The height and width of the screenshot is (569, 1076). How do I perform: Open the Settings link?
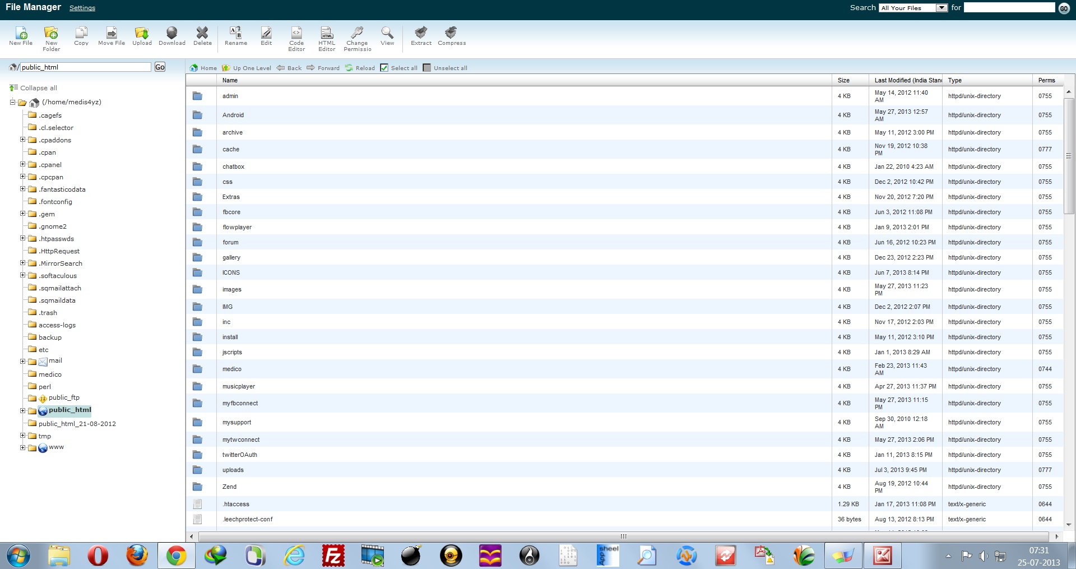point(82,8)
